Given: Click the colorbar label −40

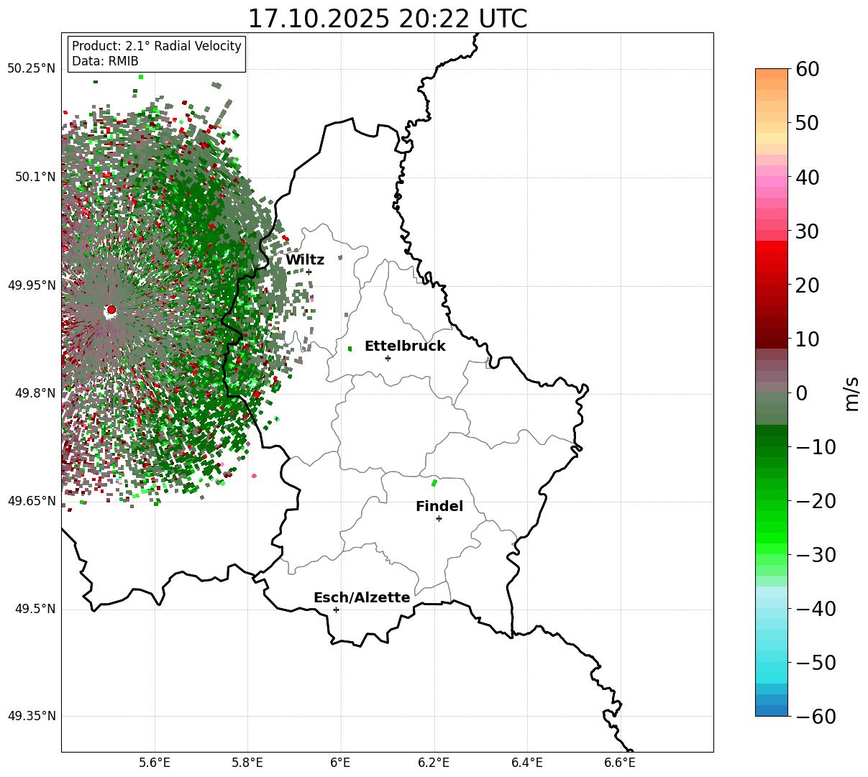Looking at the screenshot, I should click(816, 609).
